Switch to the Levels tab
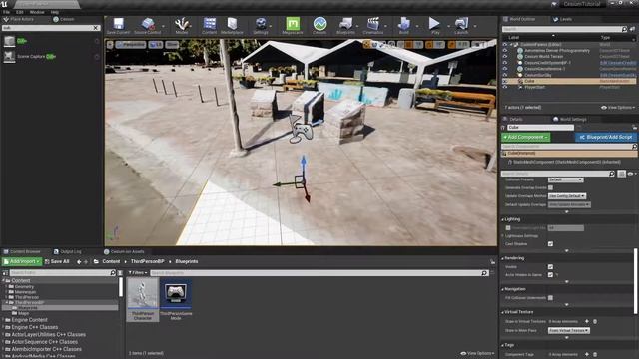This screenshot has width=639, height=359. [562, 19]
